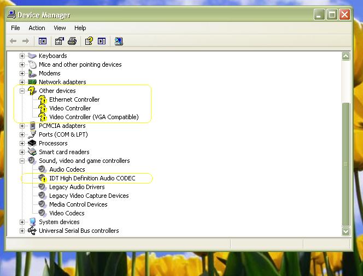Click the Ethernet Controller warning icon

(43, 99)
